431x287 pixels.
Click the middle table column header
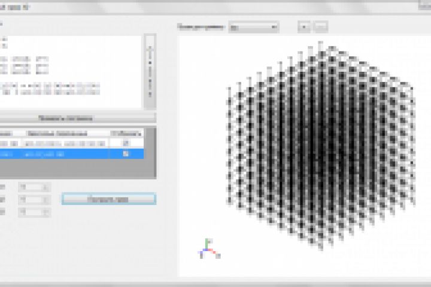tap(65, 133)
